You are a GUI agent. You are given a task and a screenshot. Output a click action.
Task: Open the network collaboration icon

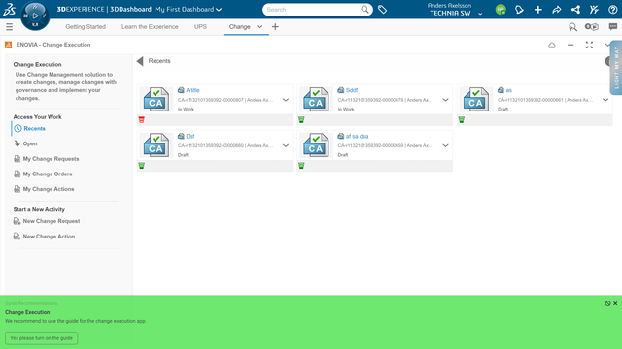coord(575,10)
